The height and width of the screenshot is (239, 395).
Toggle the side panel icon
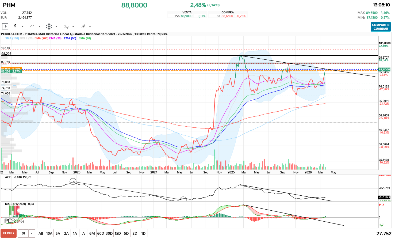pyautogui.click(x=5, y=26)
